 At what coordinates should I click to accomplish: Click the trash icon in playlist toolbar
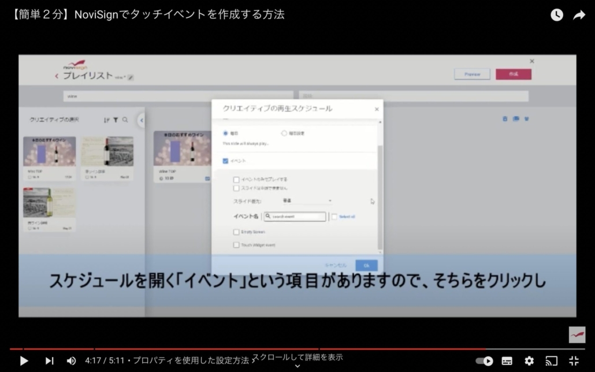pyautogui.click(x=505, y=119)
